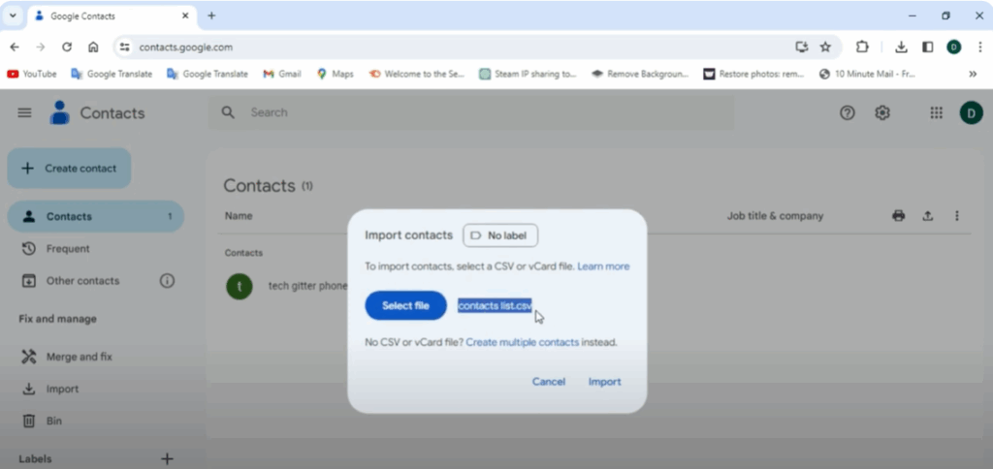This screenshot has height=469, width=993.
Task: Open the Gmail bookmark
Action: 282,74
